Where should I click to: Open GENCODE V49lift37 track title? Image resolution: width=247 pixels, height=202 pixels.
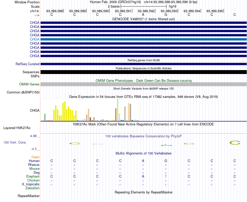coord(143,19)
